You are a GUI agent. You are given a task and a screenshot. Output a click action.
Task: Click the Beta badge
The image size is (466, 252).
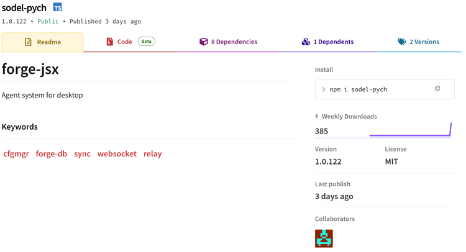[x=146, y=42]
